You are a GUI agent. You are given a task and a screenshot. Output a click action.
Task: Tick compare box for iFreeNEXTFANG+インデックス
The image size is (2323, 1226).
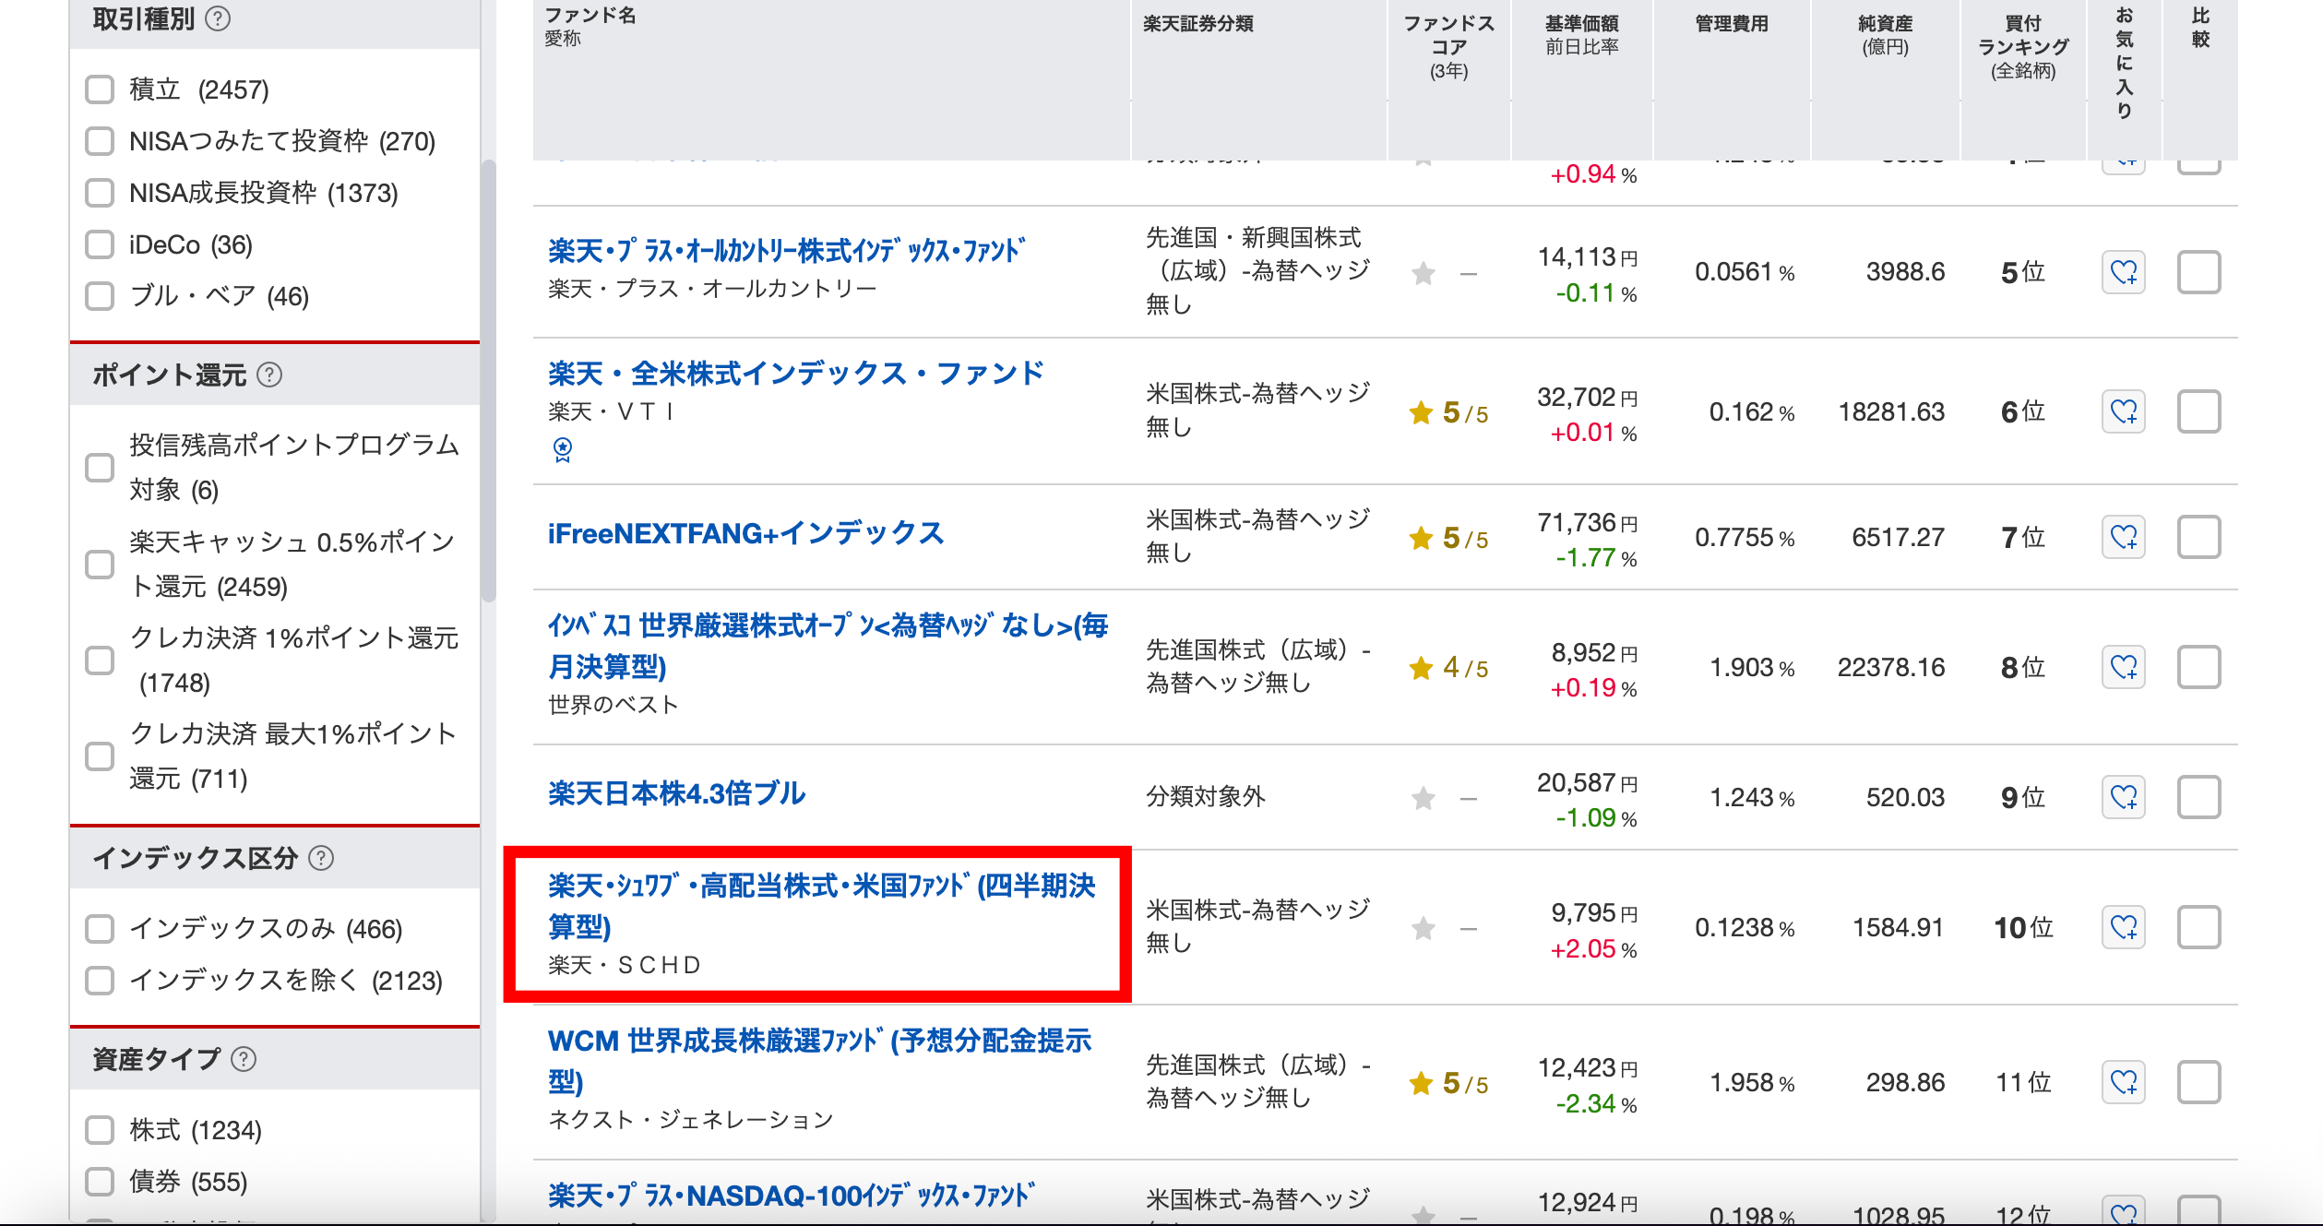pyautogui.click(x=2198, y=537)
